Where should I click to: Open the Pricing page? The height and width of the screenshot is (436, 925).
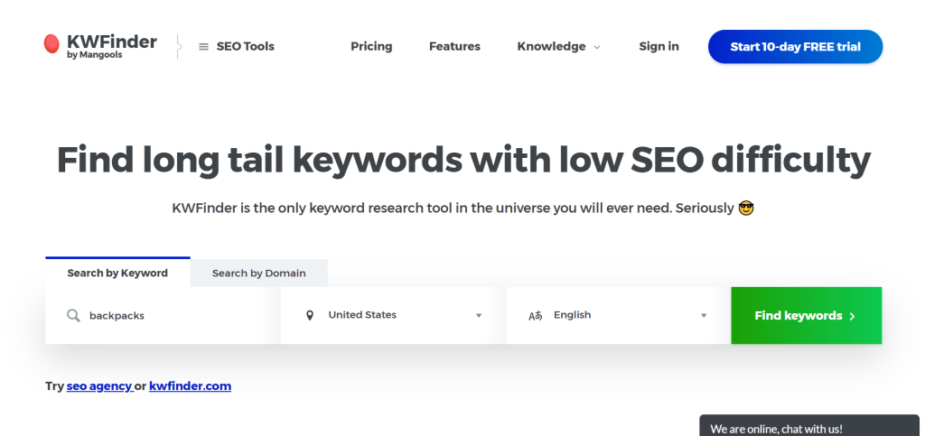(x=371, y=46)
